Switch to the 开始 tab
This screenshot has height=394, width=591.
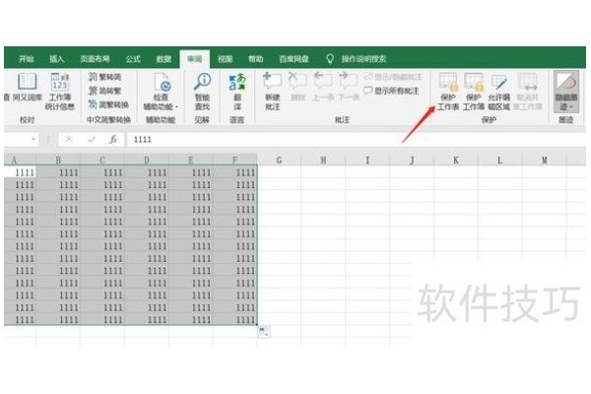click(x=26, y=59)
